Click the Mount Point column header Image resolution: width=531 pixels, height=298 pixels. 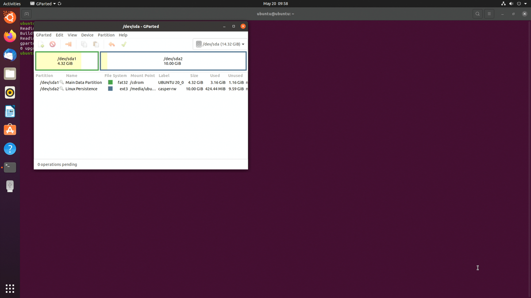[x=142, y=75]
